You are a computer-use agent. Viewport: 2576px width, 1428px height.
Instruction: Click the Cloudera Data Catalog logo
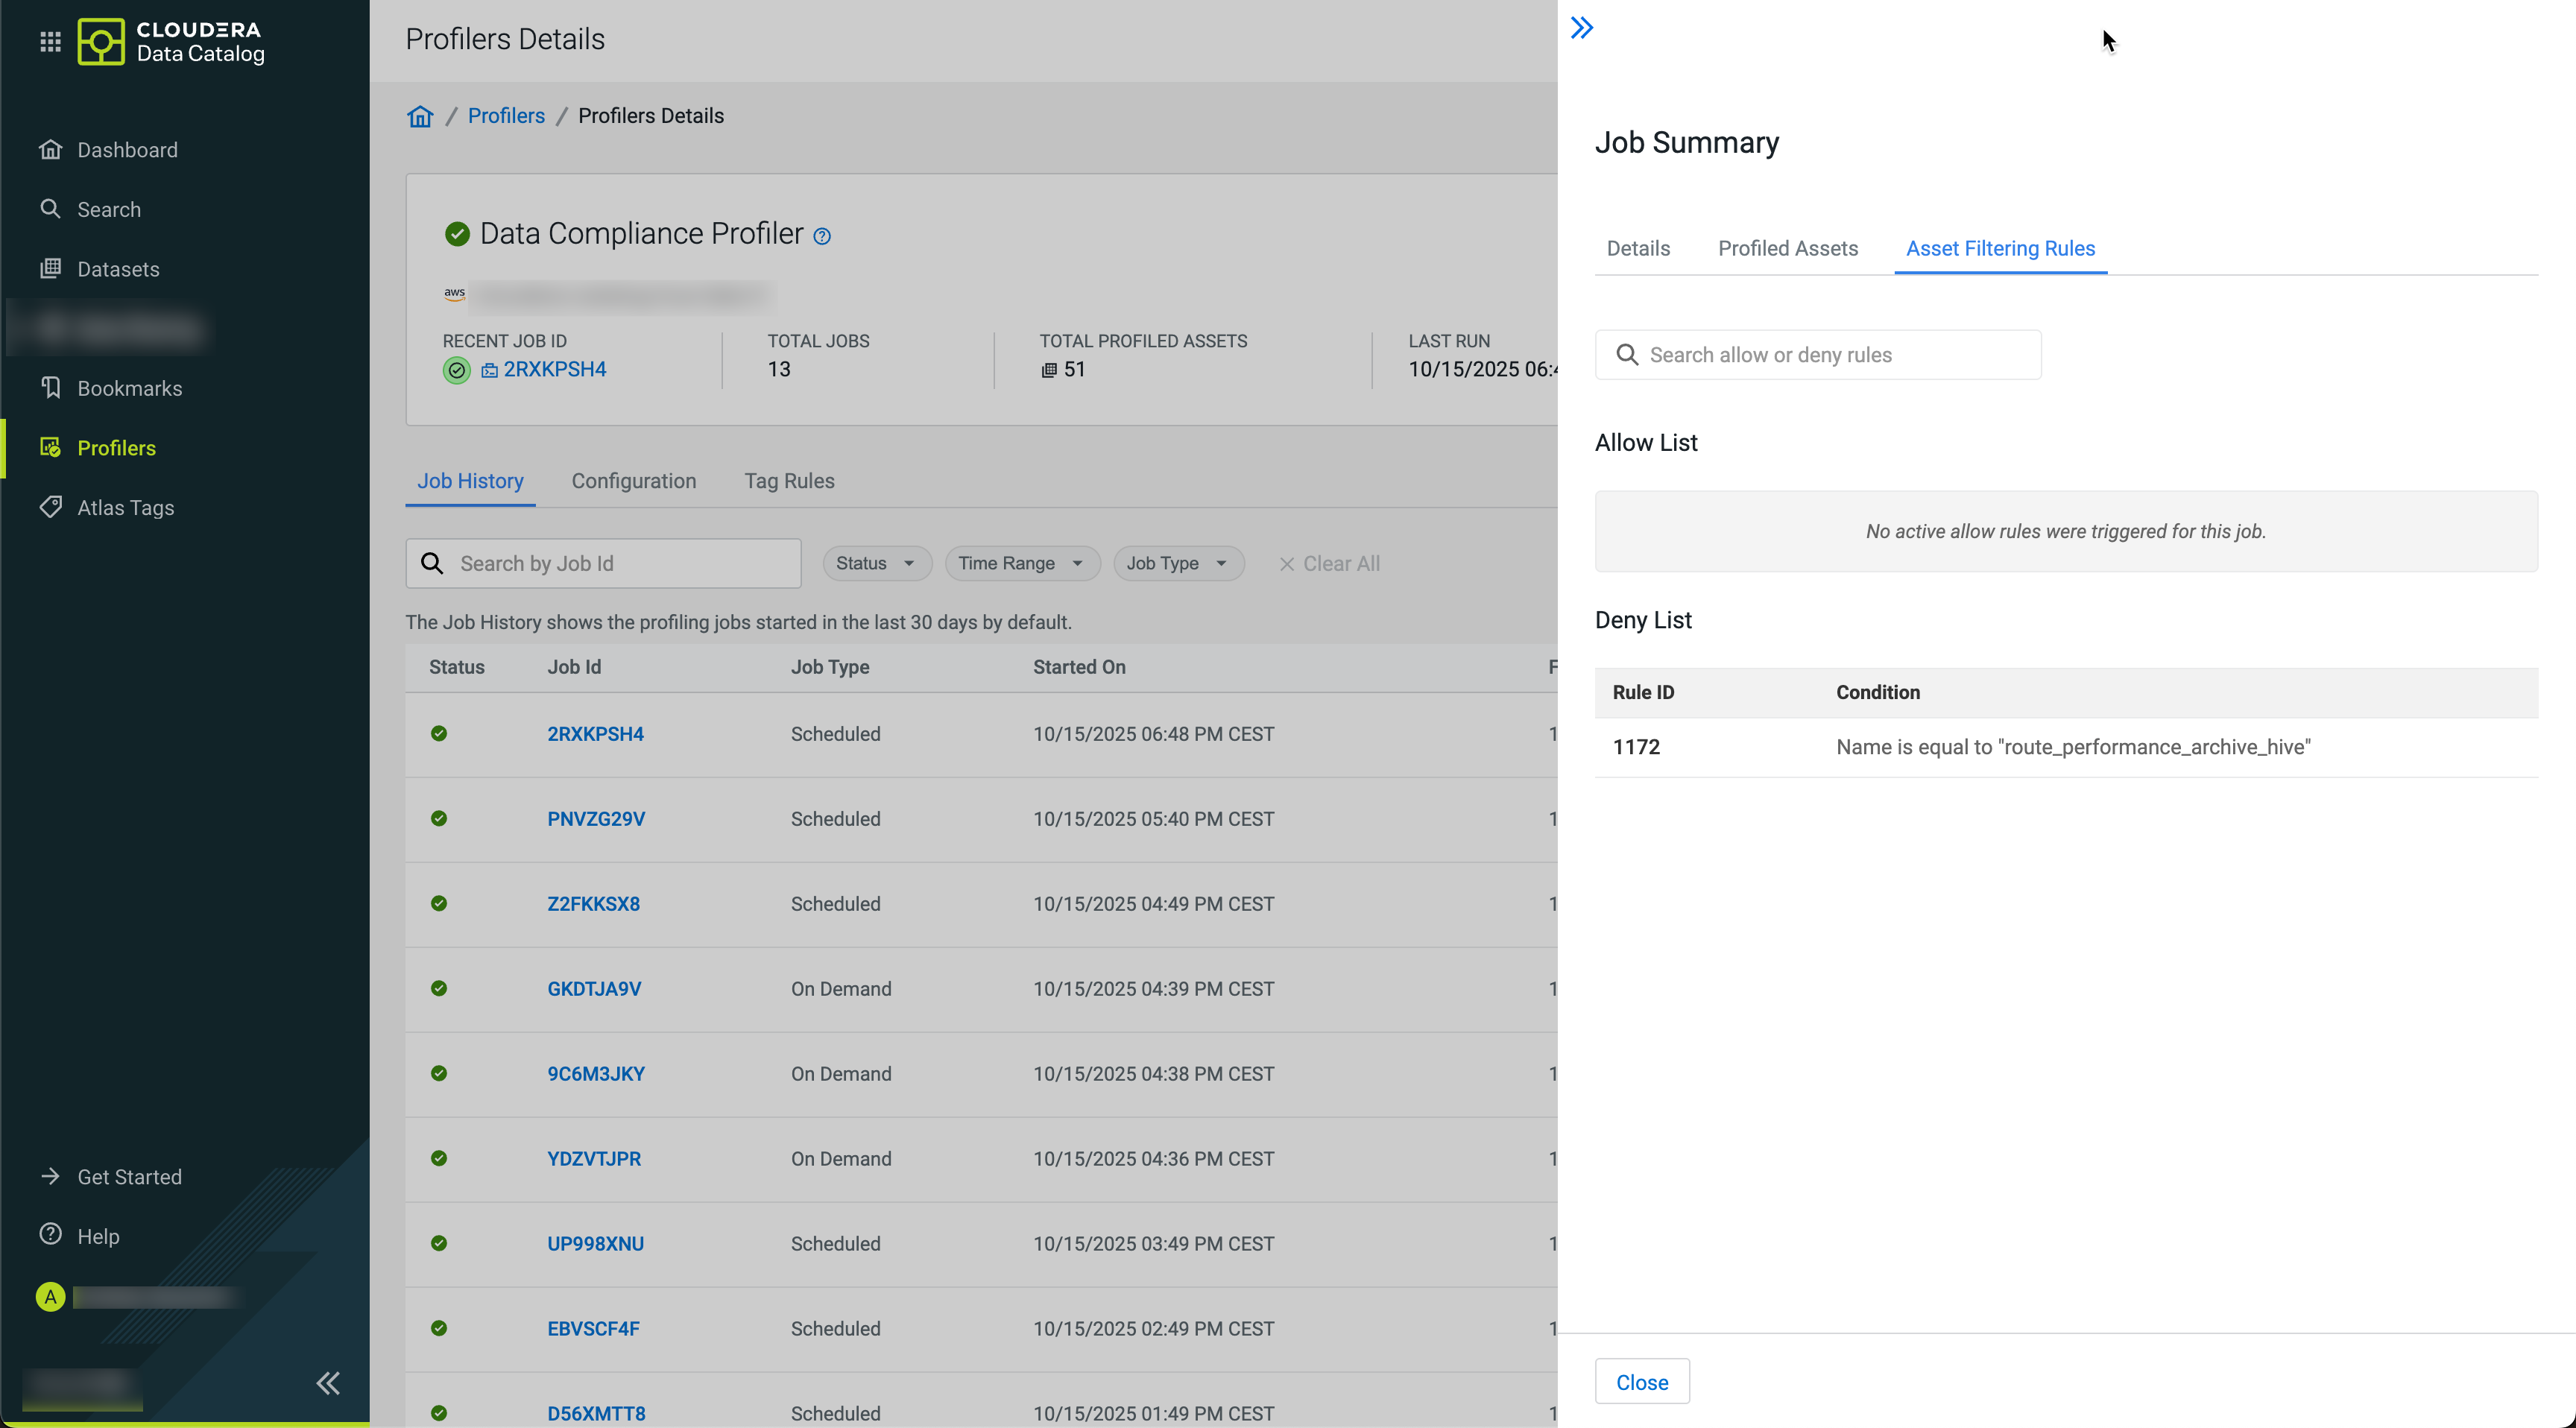tap(171, 41)
